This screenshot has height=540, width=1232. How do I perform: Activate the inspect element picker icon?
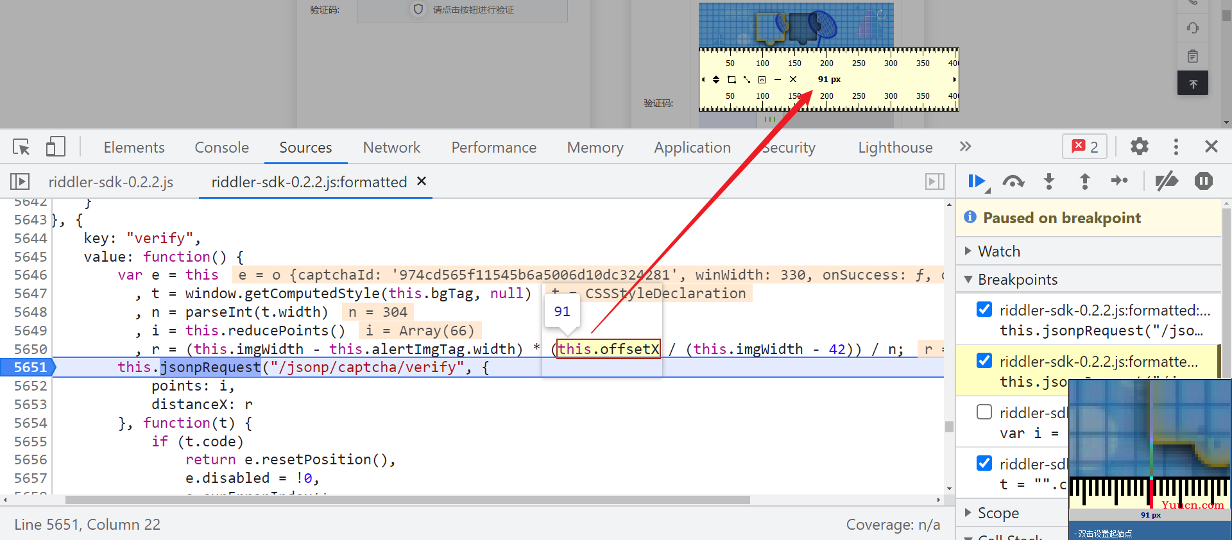tap(21, 147)
